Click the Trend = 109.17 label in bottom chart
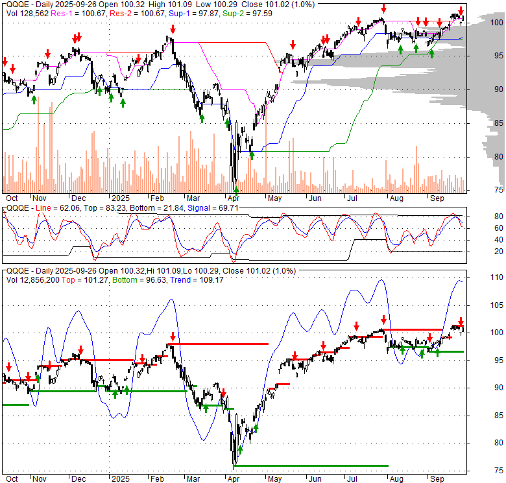 click(197, 280)
